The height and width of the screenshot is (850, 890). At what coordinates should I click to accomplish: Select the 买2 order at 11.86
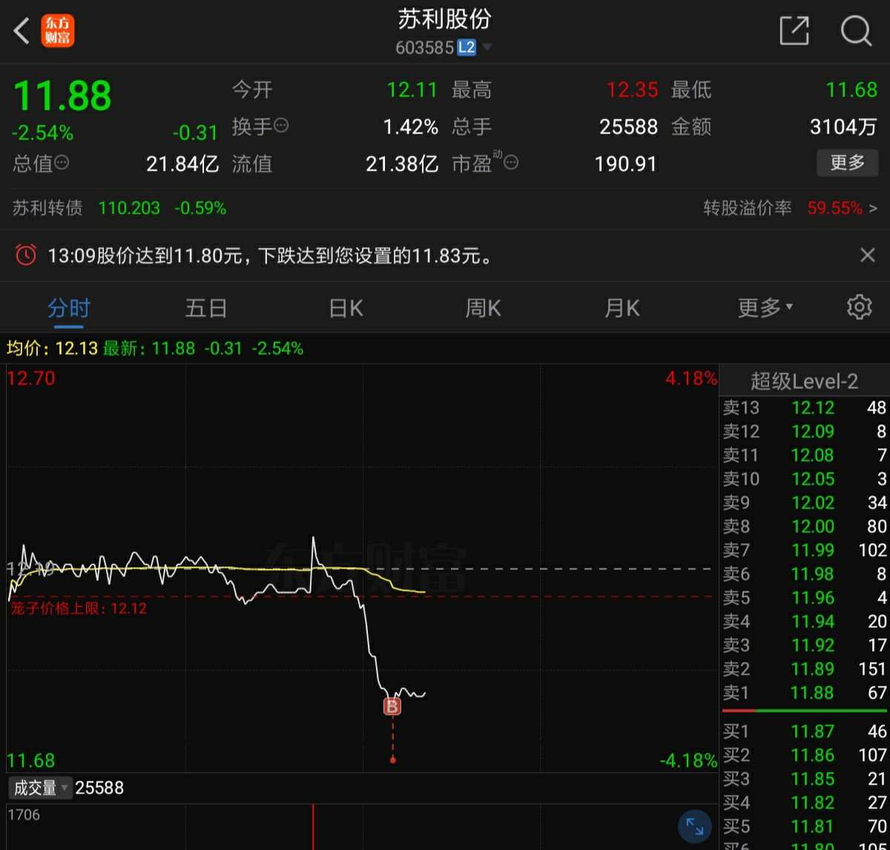[x=805, y=755]
